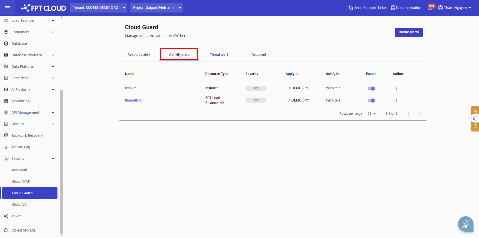The height and width of the screenshot is (238, 479).
Task: Open the thamnth lb alarm link
Action: tap(133, 100)
